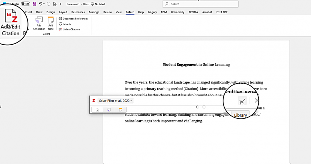Image resolution: width=311 pixels, height=164 pixels.
Task: Click the No Label sensitivity button
Action: coord(98,4)
